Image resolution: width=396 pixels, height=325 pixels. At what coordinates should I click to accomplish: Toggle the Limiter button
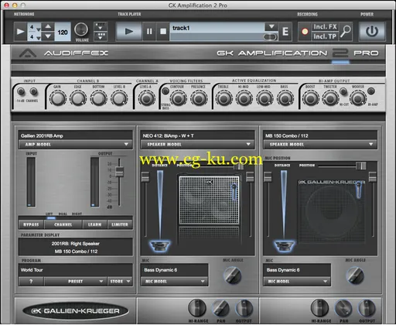click(120, 224)
